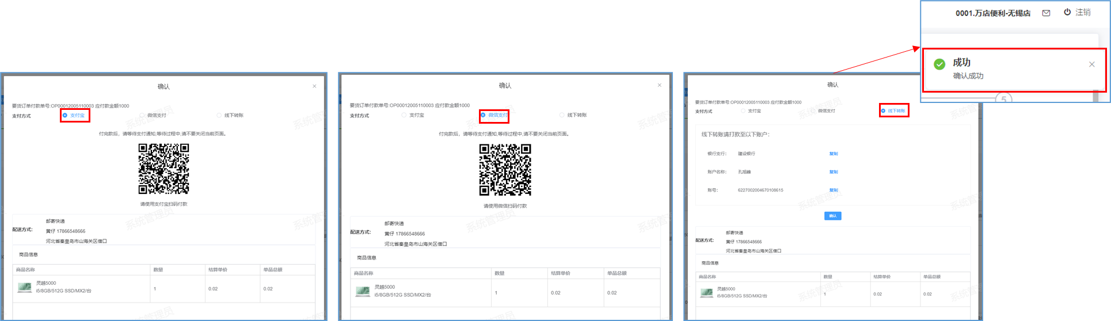This screenshot has width=1111, height=321.
Task: Click laptop thumbnail in the offline transfer dialog
Action: pos(706,293)
